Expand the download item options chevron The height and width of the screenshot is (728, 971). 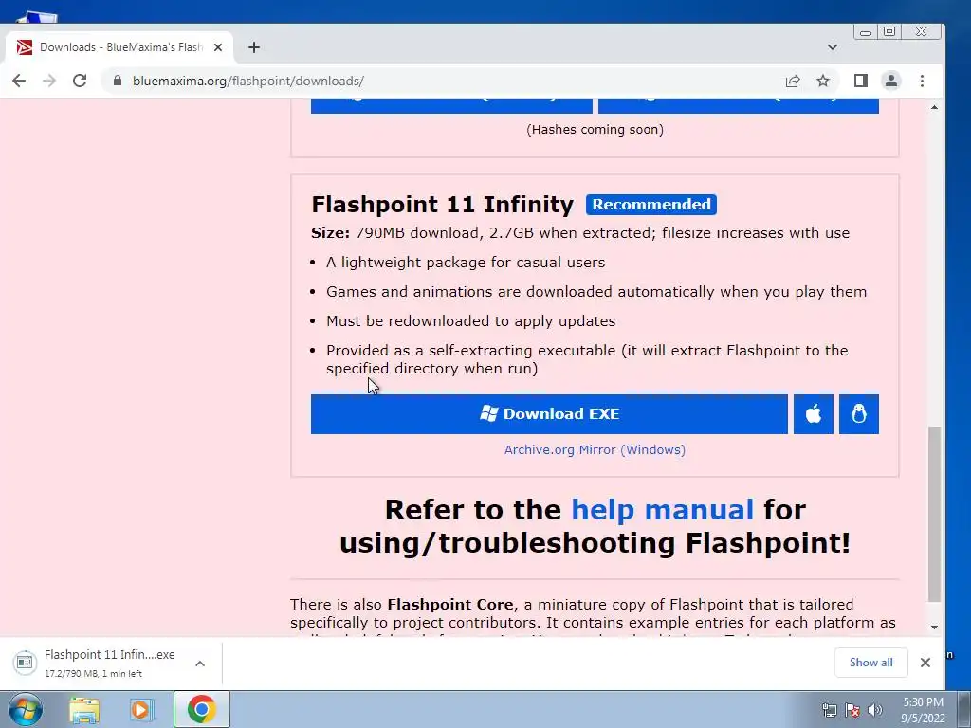[x=200, y=664]
